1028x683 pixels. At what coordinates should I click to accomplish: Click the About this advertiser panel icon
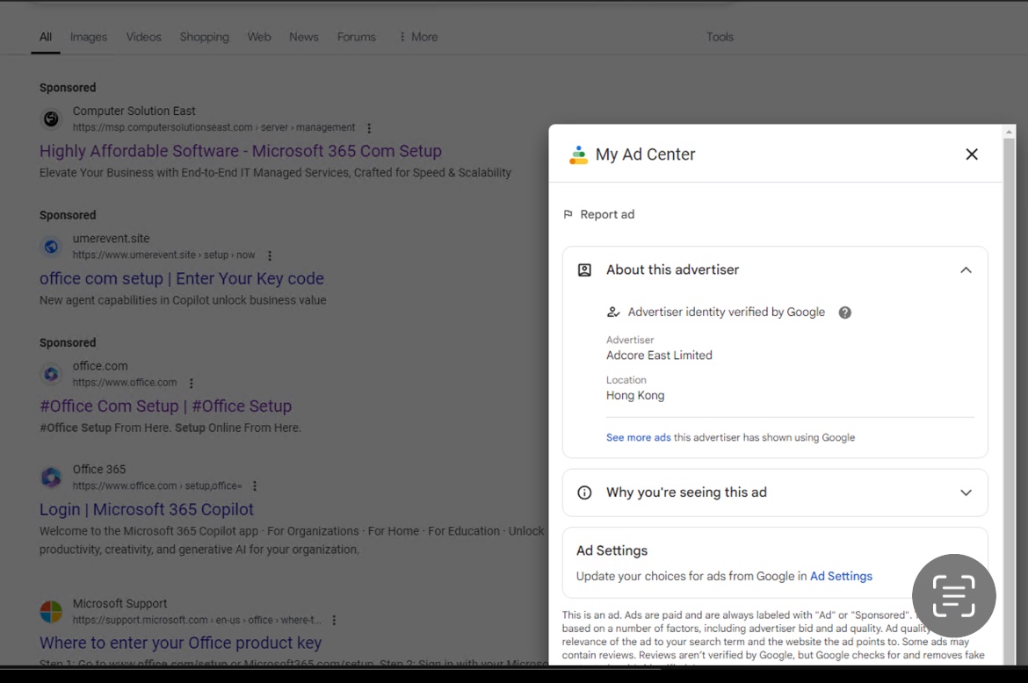click(x=584, y=270)
